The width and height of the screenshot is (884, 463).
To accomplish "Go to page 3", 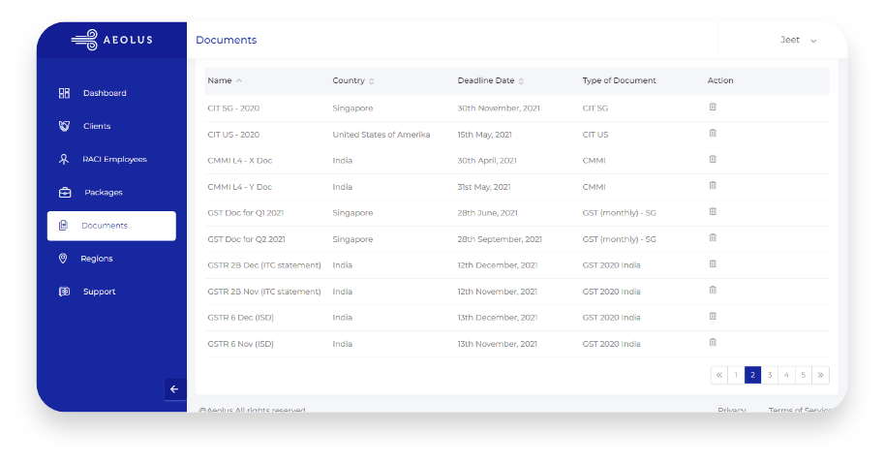I will click(770, 375).
